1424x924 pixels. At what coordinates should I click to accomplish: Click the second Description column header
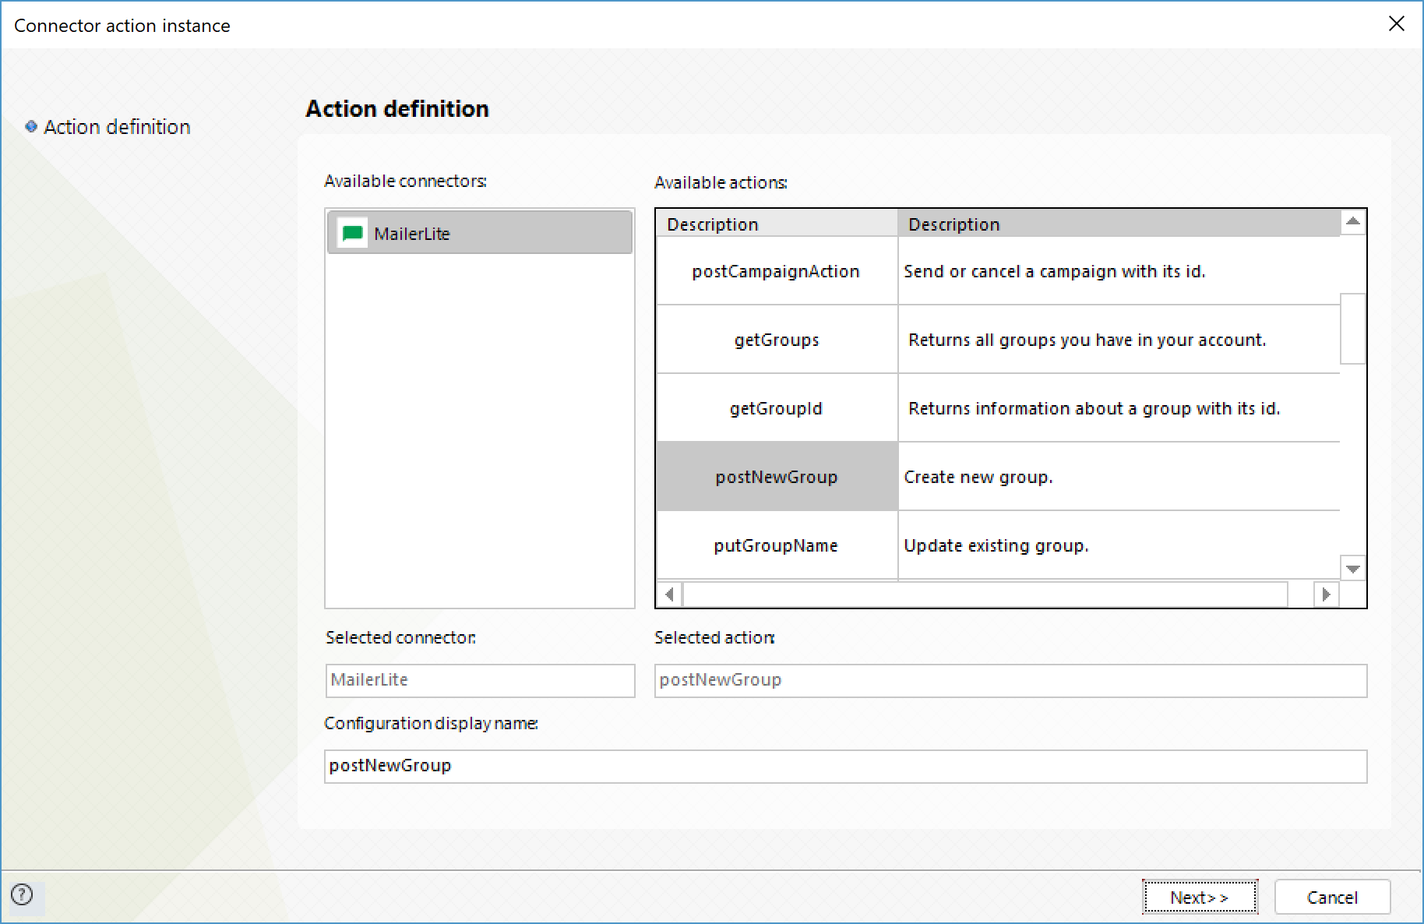pos(1119,224)
